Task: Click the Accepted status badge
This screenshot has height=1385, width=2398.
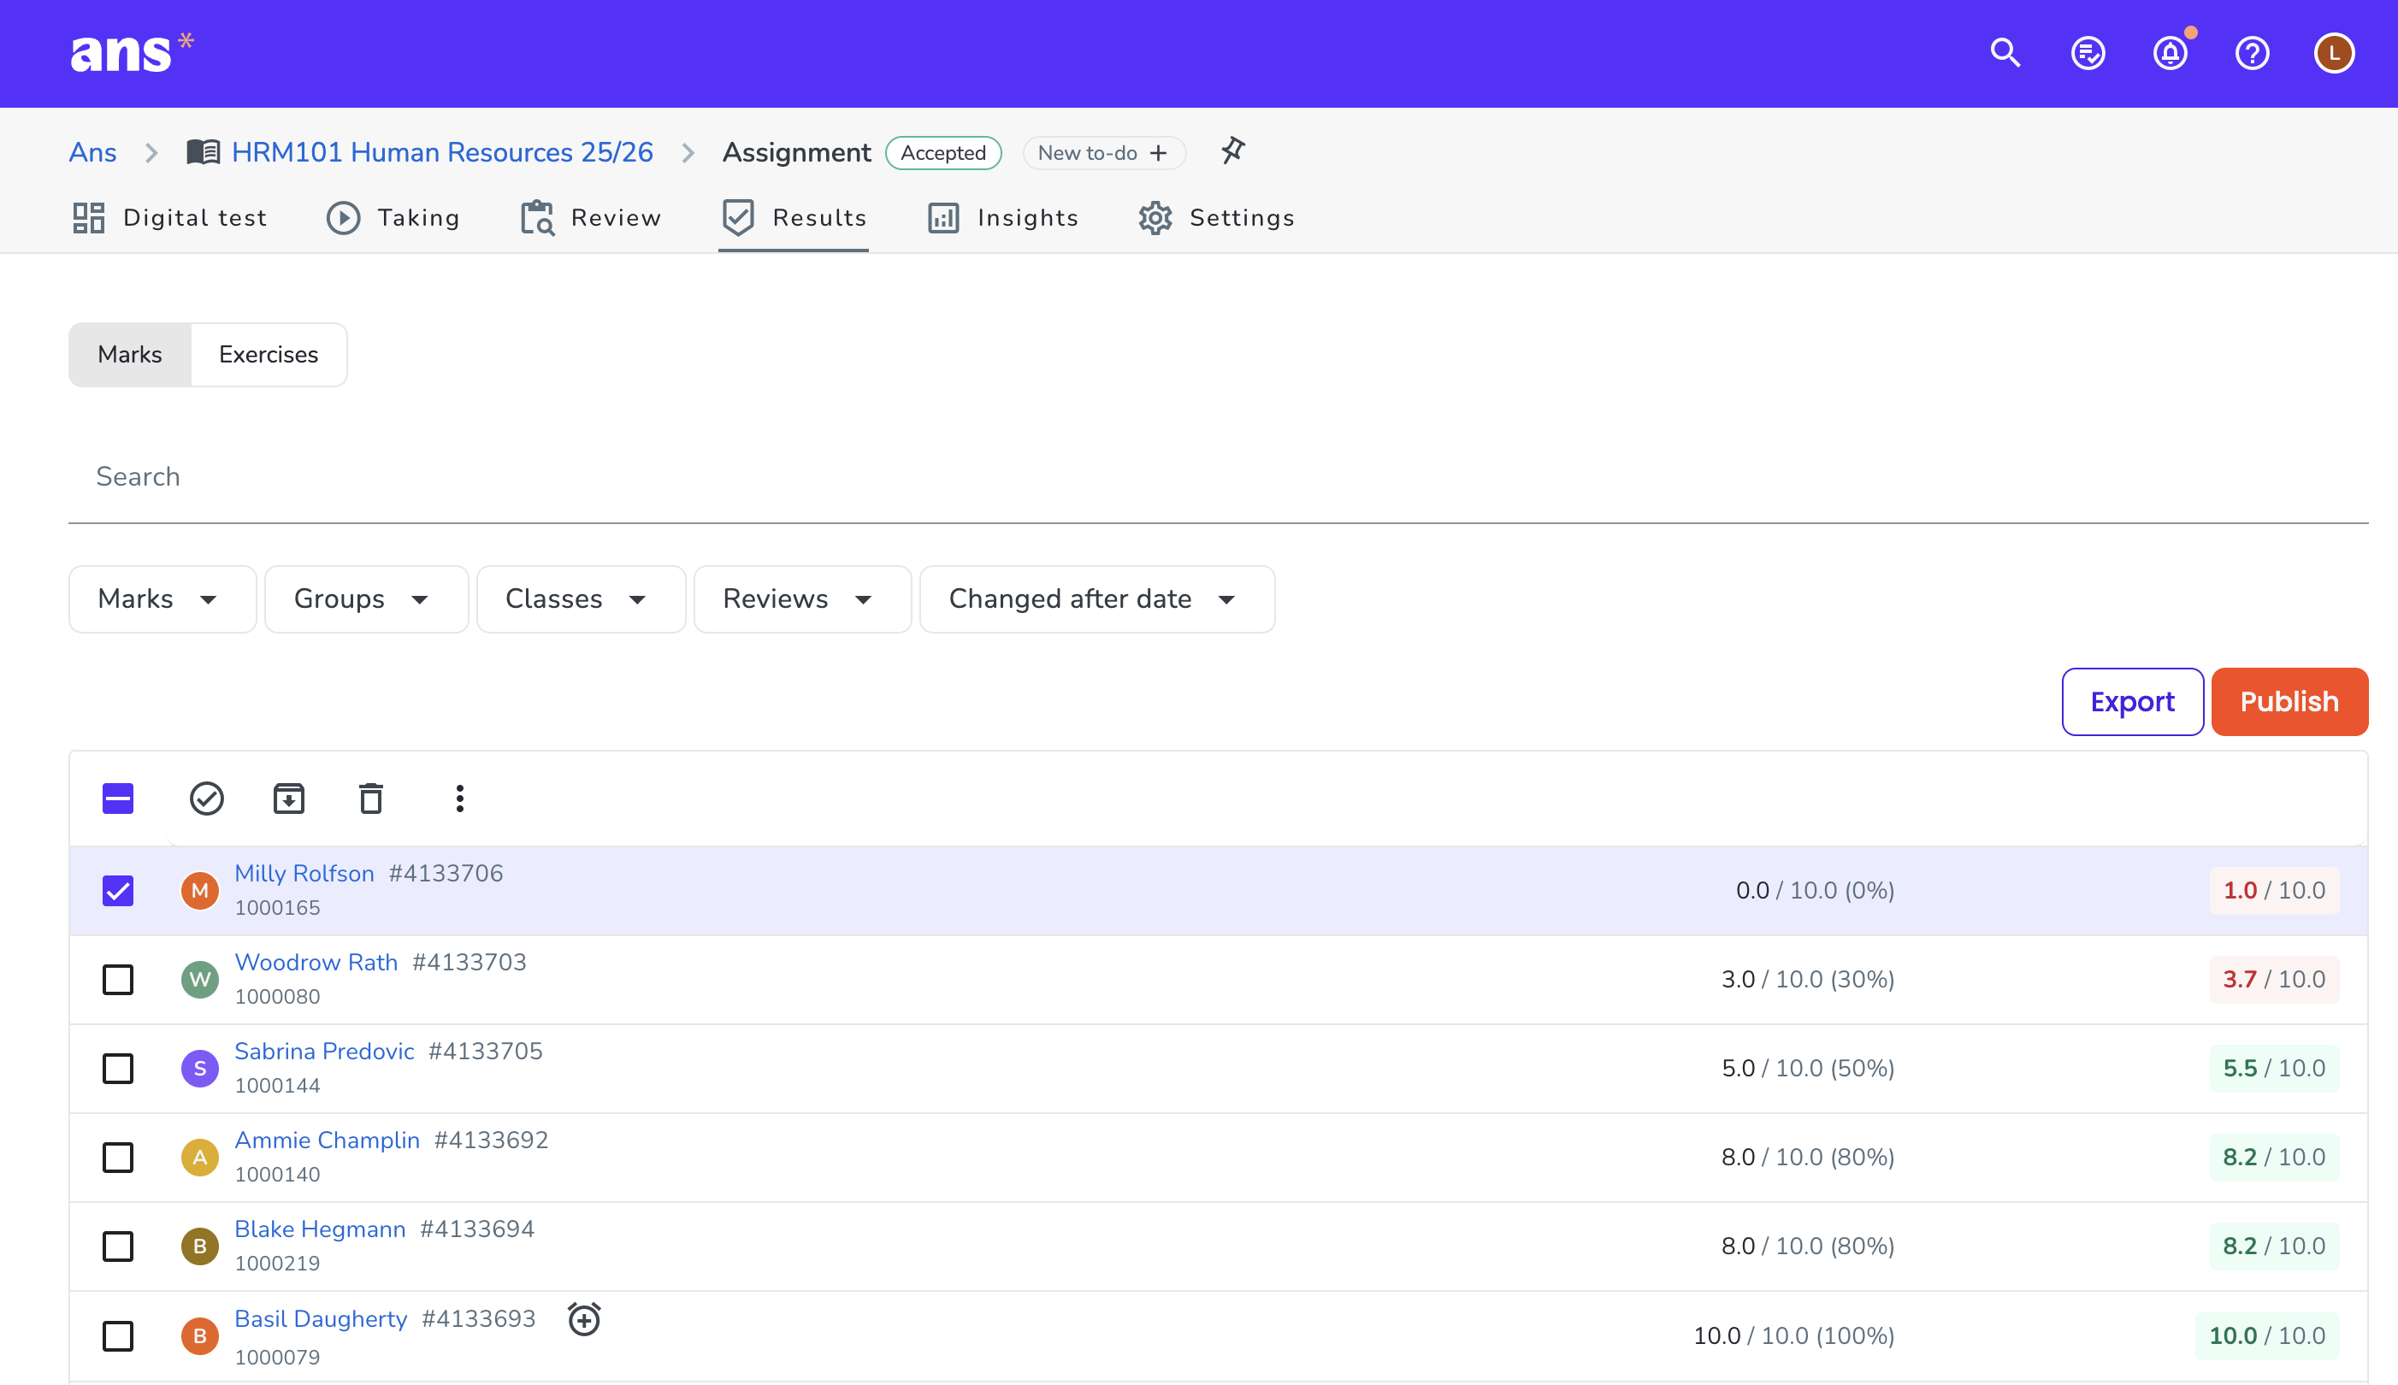Action: coord(942,153)
